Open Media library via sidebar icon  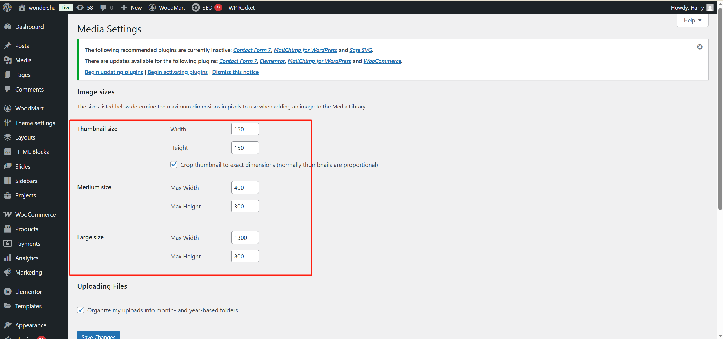(8, 60)
